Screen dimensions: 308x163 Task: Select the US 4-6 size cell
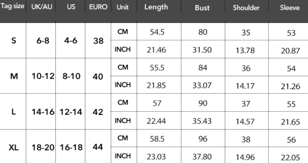click(x=70, y=41)
